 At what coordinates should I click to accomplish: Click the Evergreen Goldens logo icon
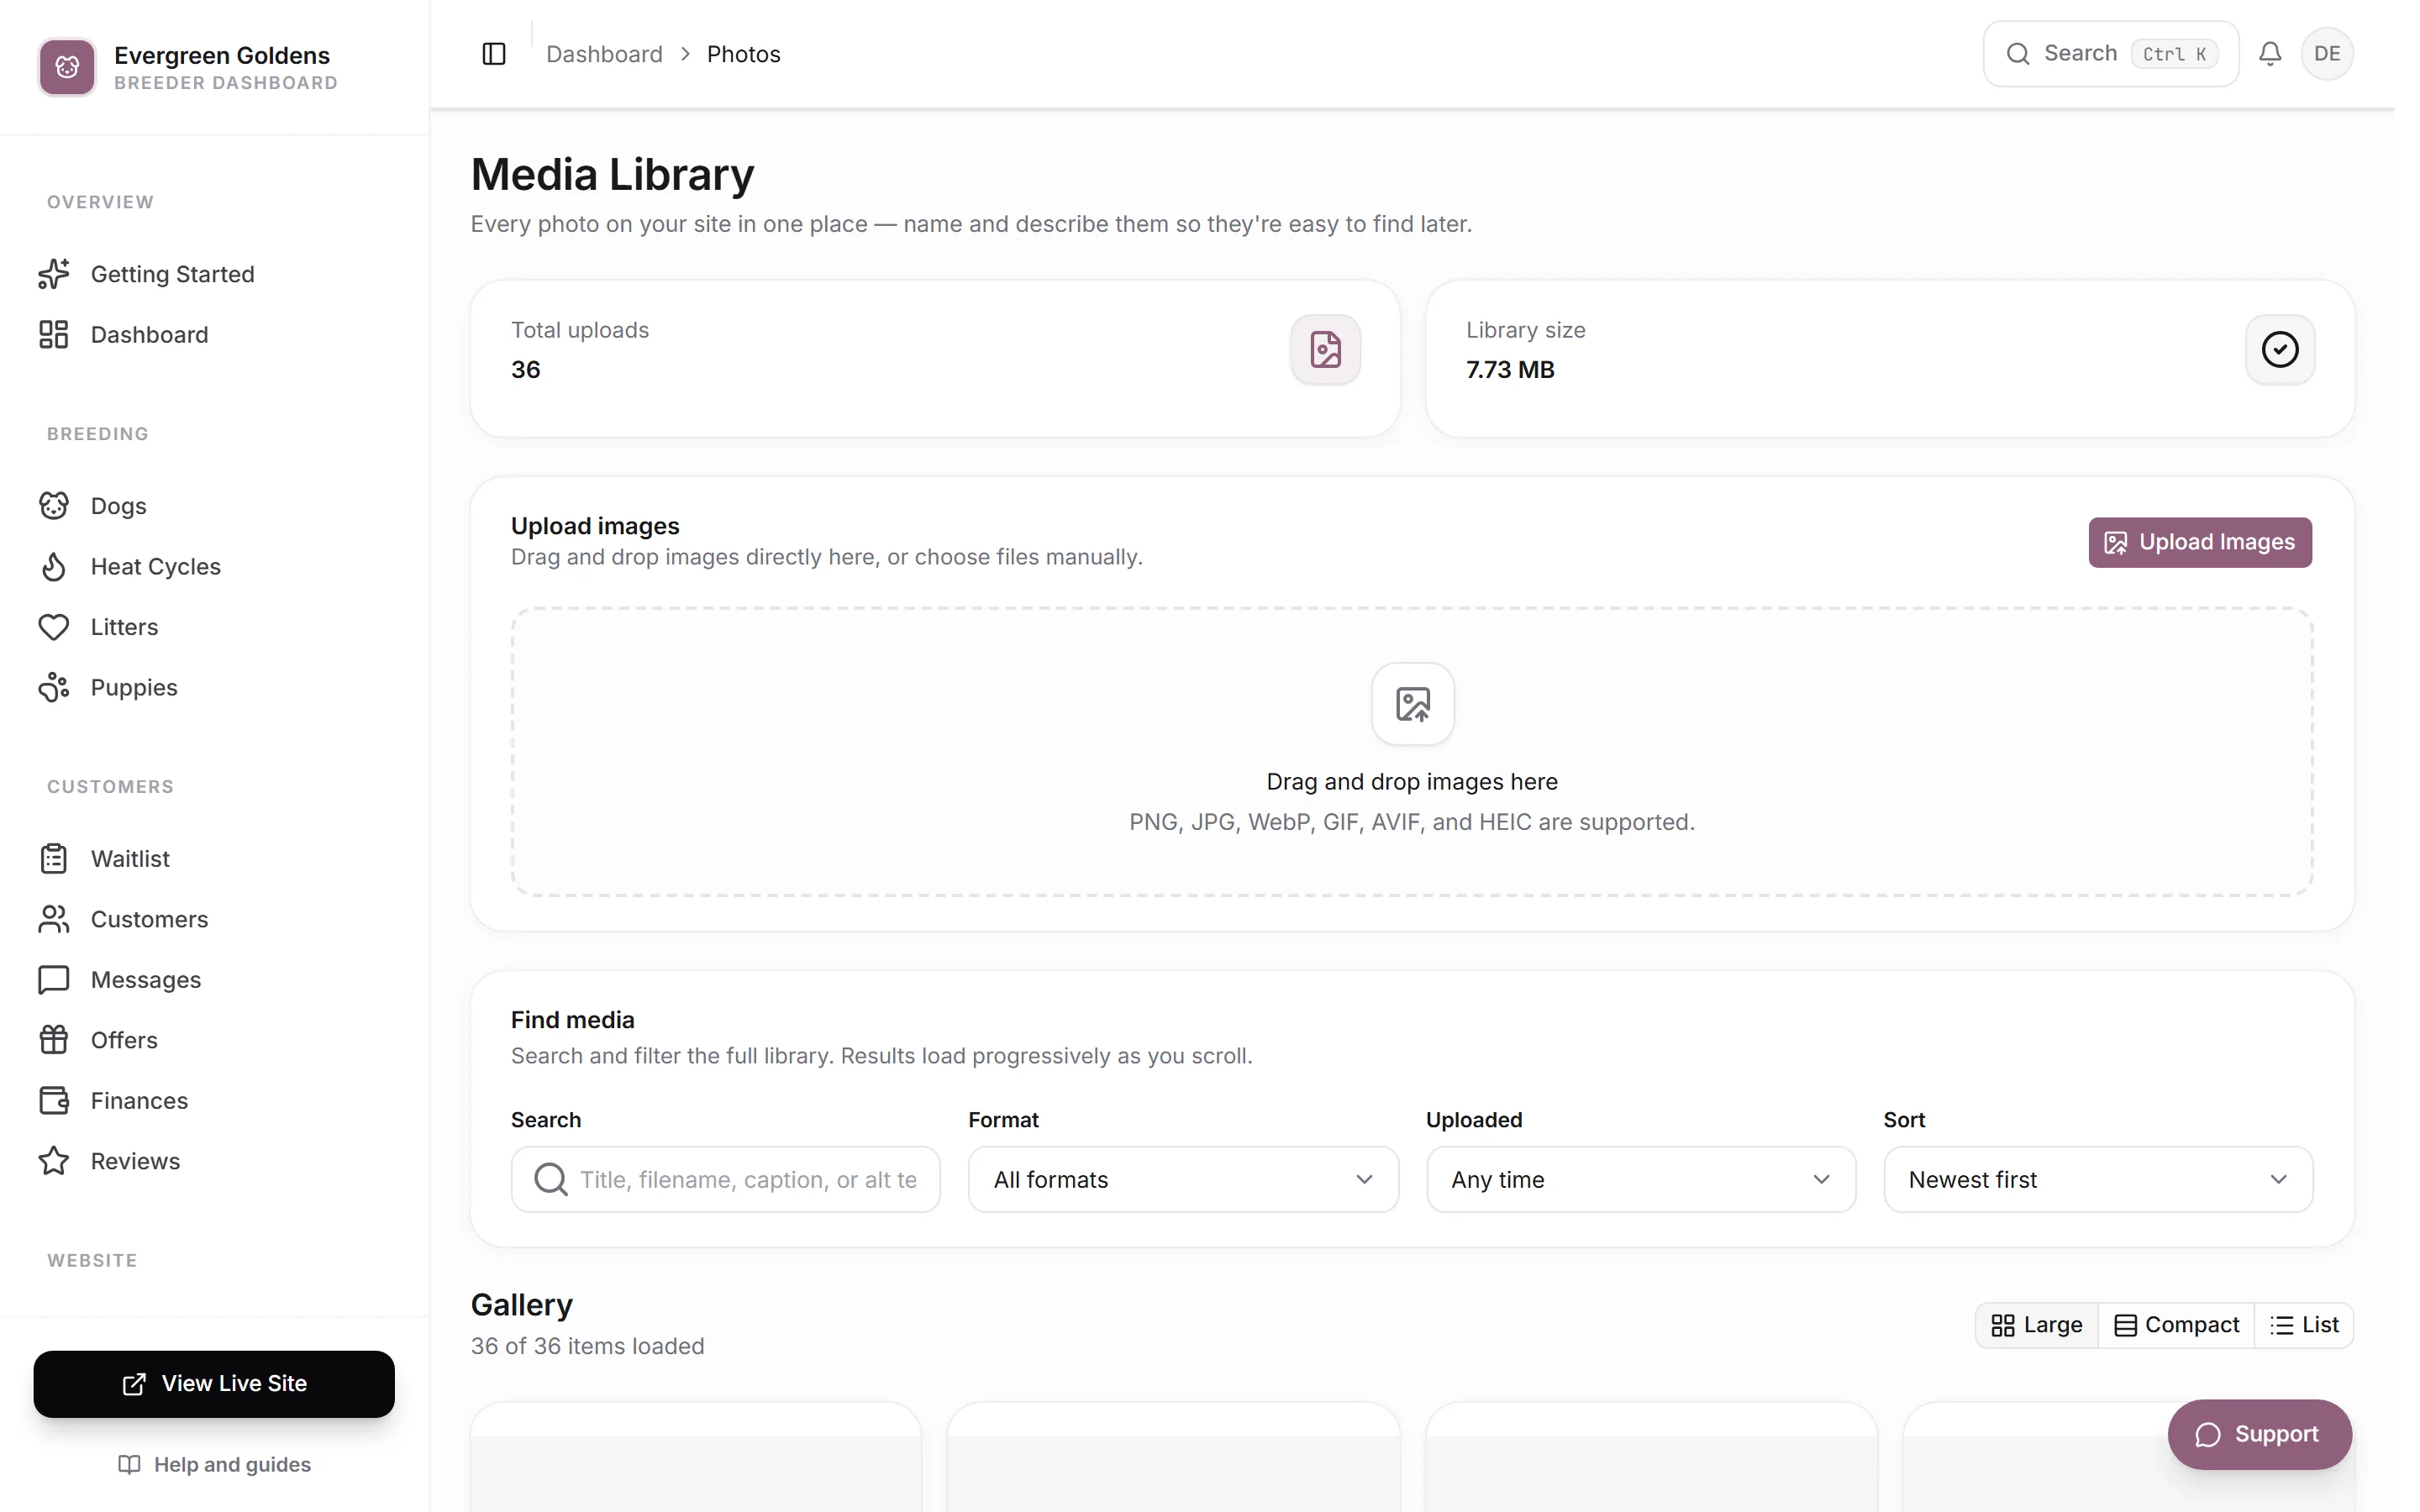(x=67, y=67)
